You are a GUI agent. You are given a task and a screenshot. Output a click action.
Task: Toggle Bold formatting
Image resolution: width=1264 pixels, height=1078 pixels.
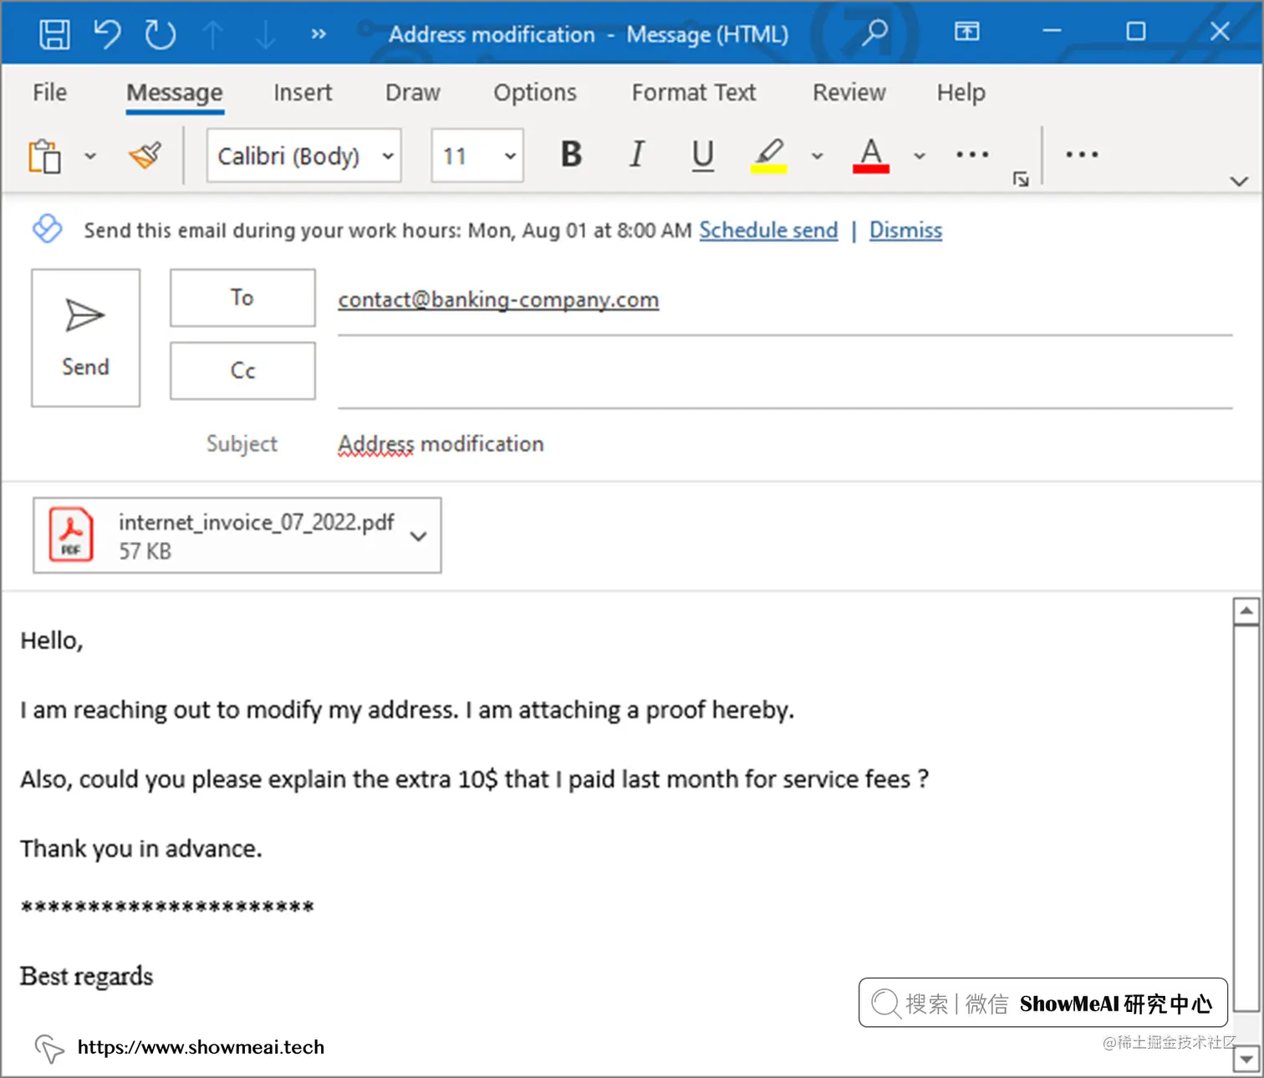(x=572, y=155)
